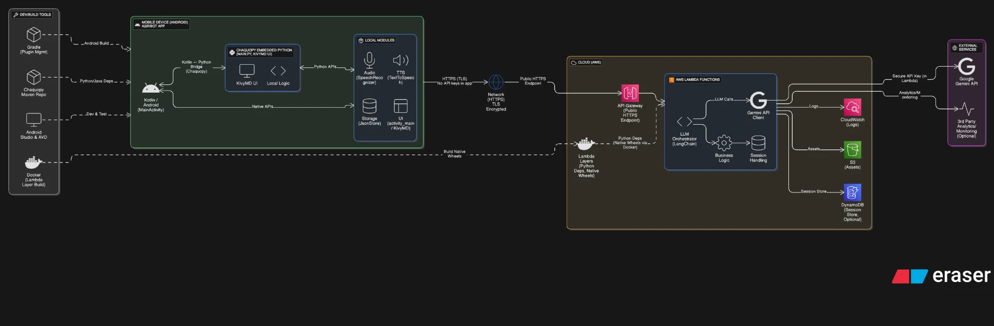Click the Dev & Test connector label

tap(96, 114)
